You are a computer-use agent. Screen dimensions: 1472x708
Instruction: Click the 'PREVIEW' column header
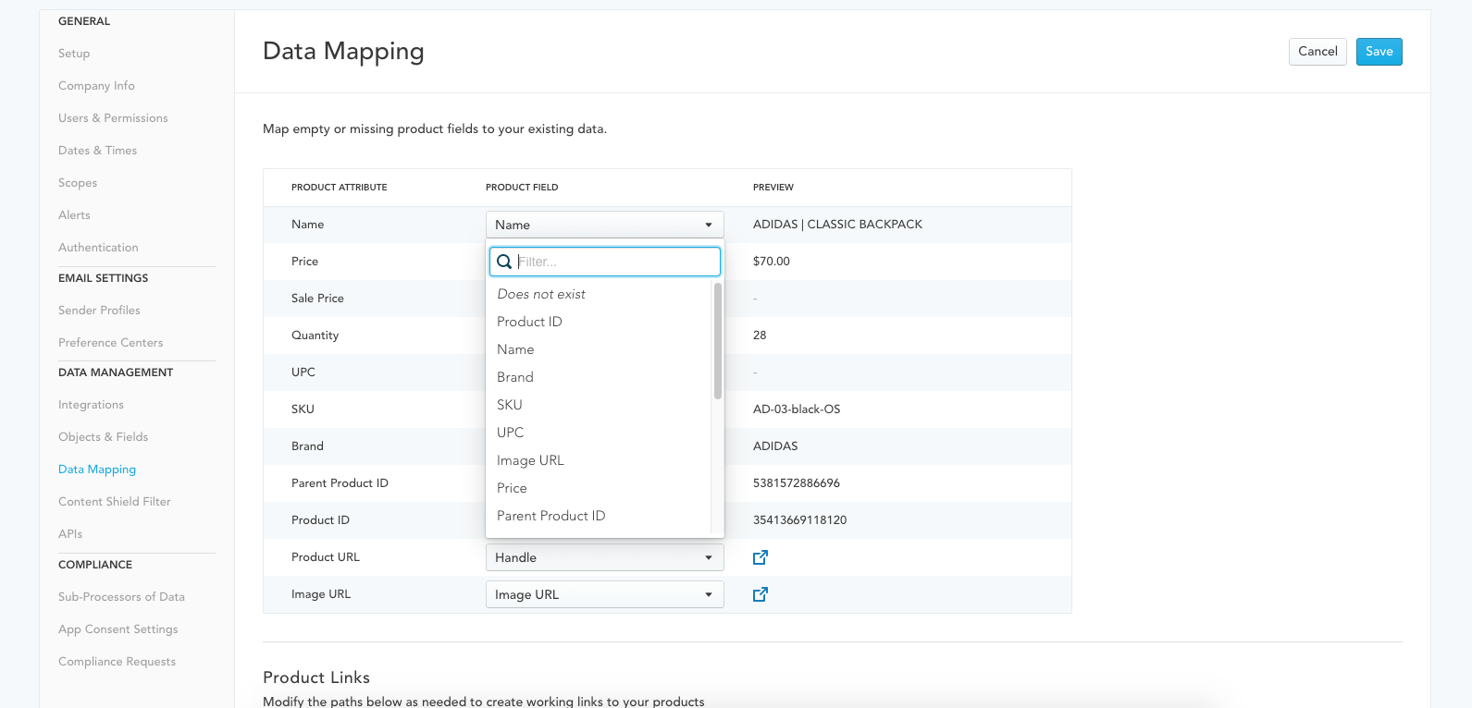[773, 188]
